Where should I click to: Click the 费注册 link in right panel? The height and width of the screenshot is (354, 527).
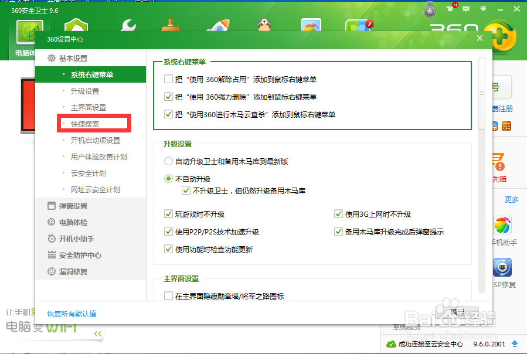pos(503,108)
